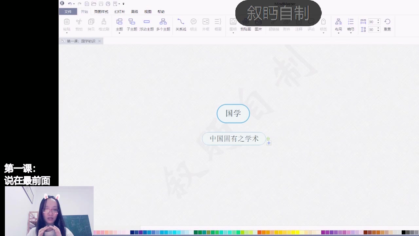Click the 拷贝 copy icon

(x=91, y=22)
